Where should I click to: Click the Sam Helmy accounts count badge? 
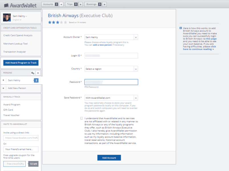[36, 80]
